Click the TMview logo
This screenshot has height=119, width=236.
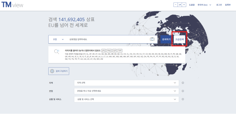tap(12, 5)
